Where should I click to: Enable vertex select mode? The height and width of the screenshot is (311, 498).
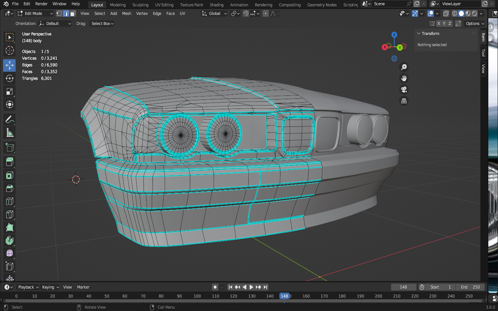click(59, 13)
